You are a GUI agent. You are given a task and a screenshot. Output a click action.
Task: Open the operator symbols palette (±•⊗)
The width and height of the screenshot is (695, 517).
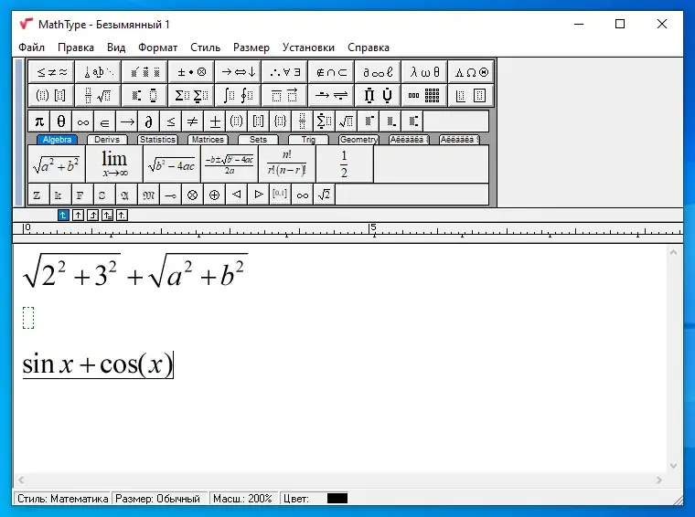(191, 72)
